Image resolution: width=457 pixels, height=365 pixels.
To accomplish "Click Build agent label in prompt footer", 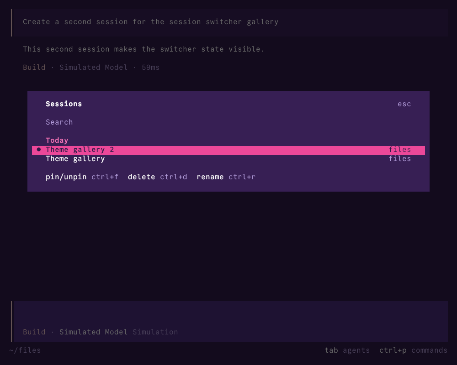I will 34,332.
